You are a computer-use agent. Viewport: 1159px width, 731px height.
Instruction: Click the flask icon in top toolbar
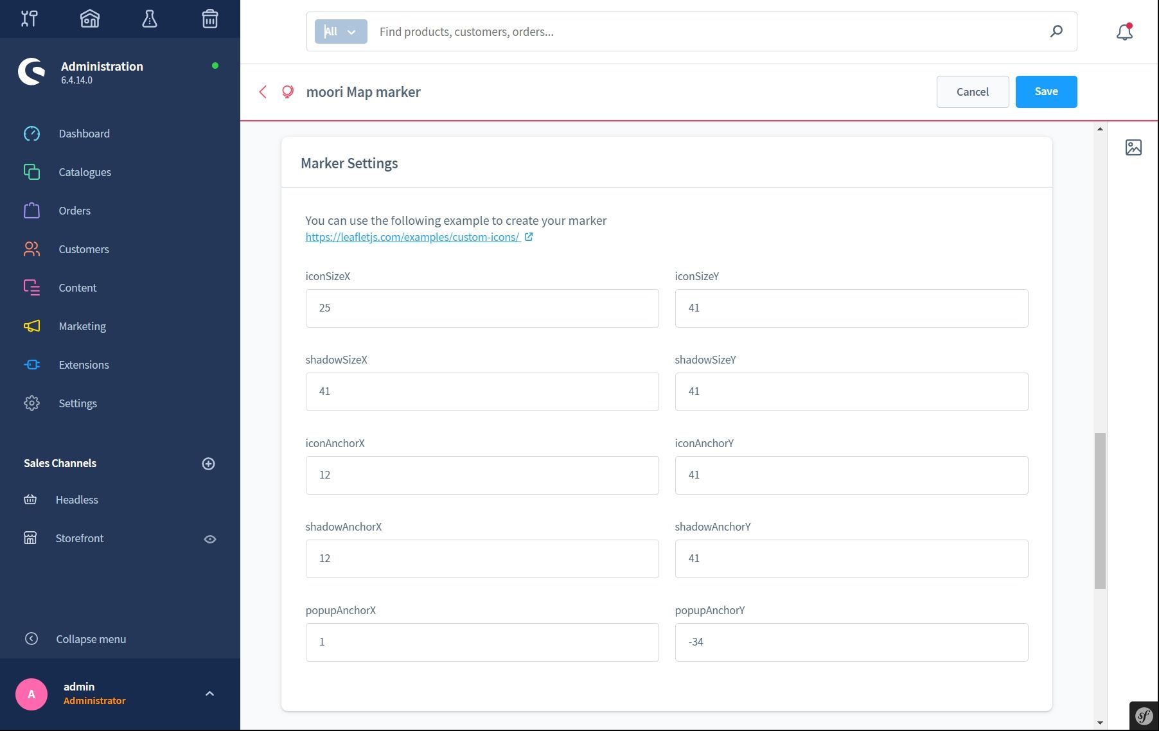[150, 19]
